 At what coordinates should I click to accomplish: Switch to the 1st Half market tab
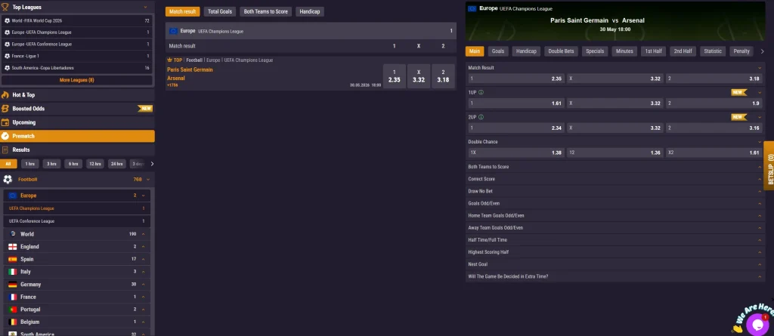(x=654, y=51)
